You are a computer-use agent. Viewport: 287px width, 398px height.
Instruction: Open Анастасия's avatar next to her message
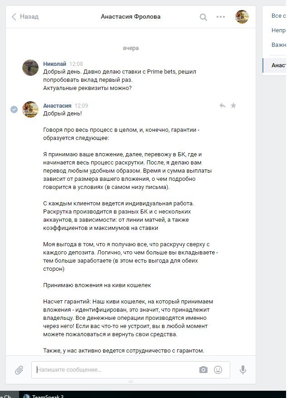[x=30, y=109]
